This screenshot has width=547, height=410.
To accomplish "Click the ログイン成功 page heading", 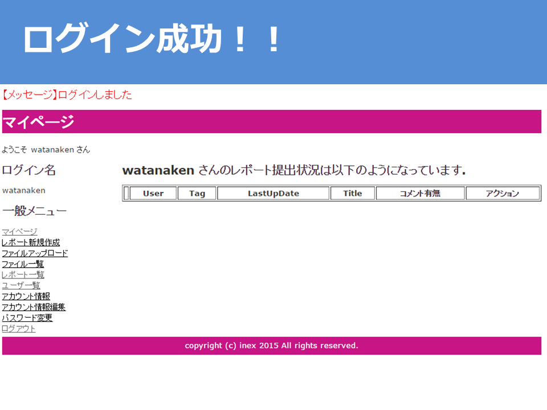I will [x=152, y=39].
